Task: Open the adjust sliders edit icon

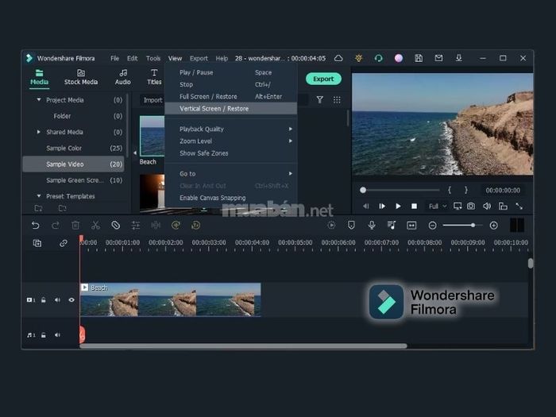Action: [136, 225]
